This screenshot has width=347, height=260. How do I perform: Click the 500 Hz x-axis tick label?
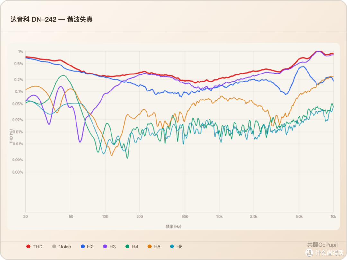185,217
